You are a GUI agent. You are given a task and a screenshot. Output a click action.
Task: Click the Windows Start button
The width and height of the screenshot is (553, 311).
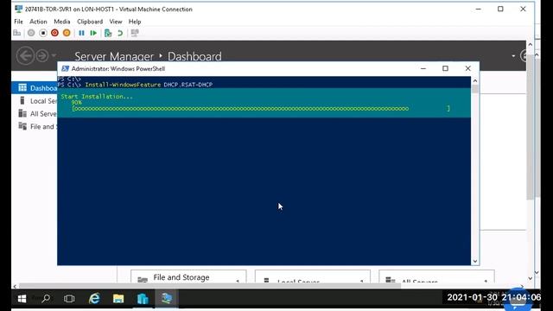pos(22,299)
